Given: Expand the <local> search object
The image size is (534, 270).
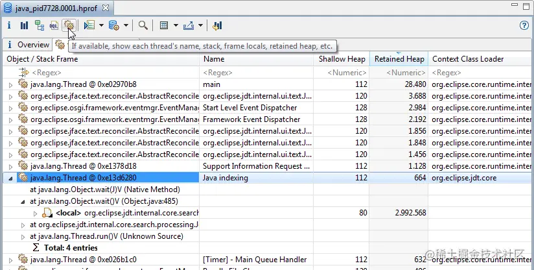Looking at the screenshot, I should tap(35, 214).
